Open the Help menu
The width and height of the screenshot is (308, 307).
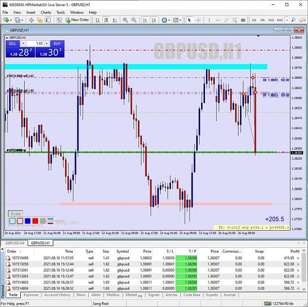pyautogui.click(x=93, y=12)
